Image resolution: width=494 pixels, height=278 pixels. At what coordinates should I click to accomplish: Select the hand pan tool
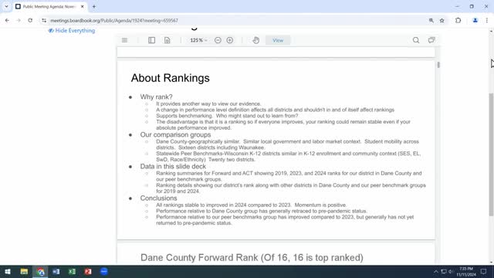click(255, 40)
